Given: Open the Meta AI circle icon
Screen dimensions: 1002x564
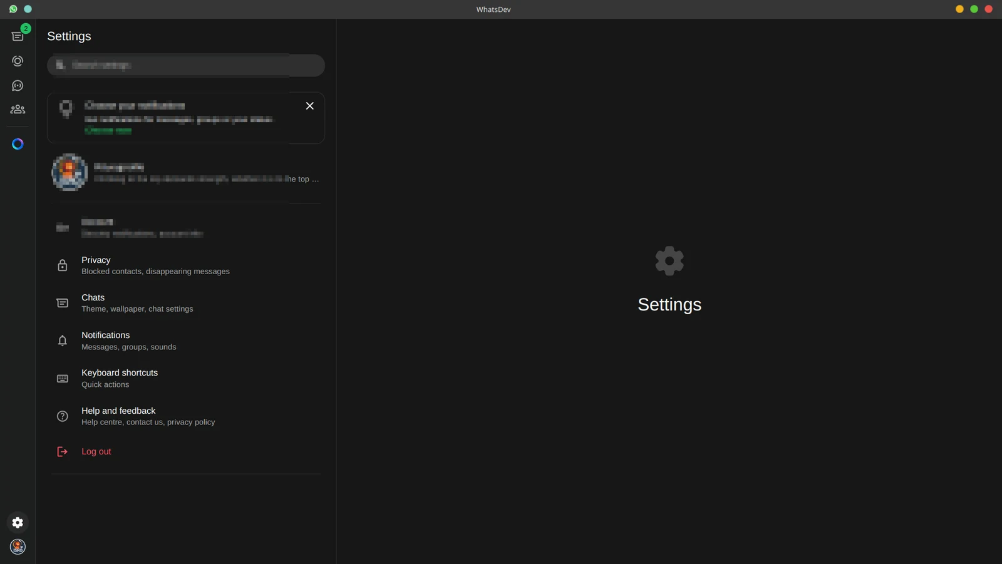Looking at the screenshot, I should [18, 144].
